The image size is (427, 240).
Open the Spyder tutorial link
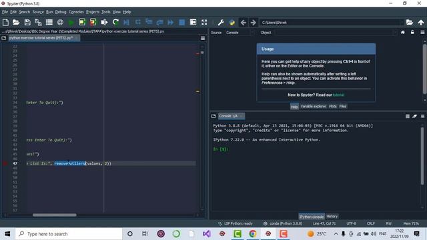point(338,95)
